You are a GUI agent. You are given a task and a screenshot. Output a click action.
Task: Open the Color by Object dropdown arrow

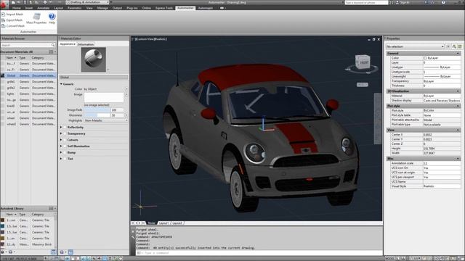(x=126, y=88)
